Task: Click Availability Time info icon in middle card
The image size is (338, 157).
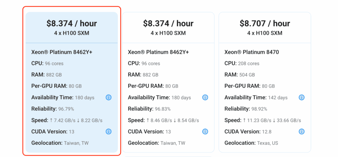Action: tap(205, 97)
